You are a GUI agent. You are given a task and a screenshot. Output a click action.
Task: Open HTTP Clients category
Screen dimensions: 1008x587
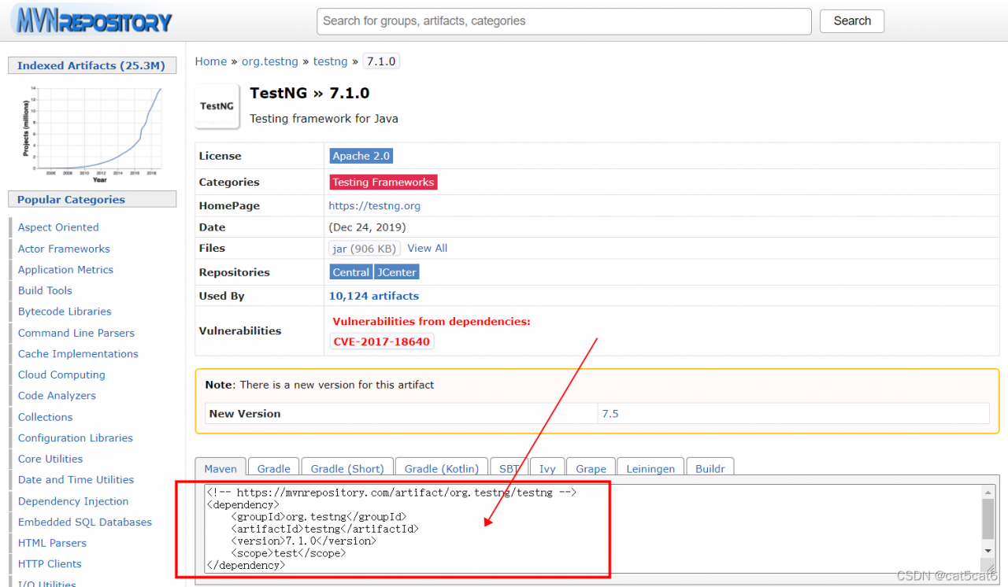[x=50, y=563]
